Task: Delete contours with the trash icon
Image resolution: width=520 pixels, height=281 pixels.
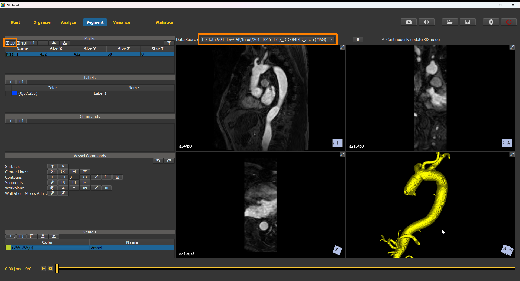Action: tap(117, 177)
